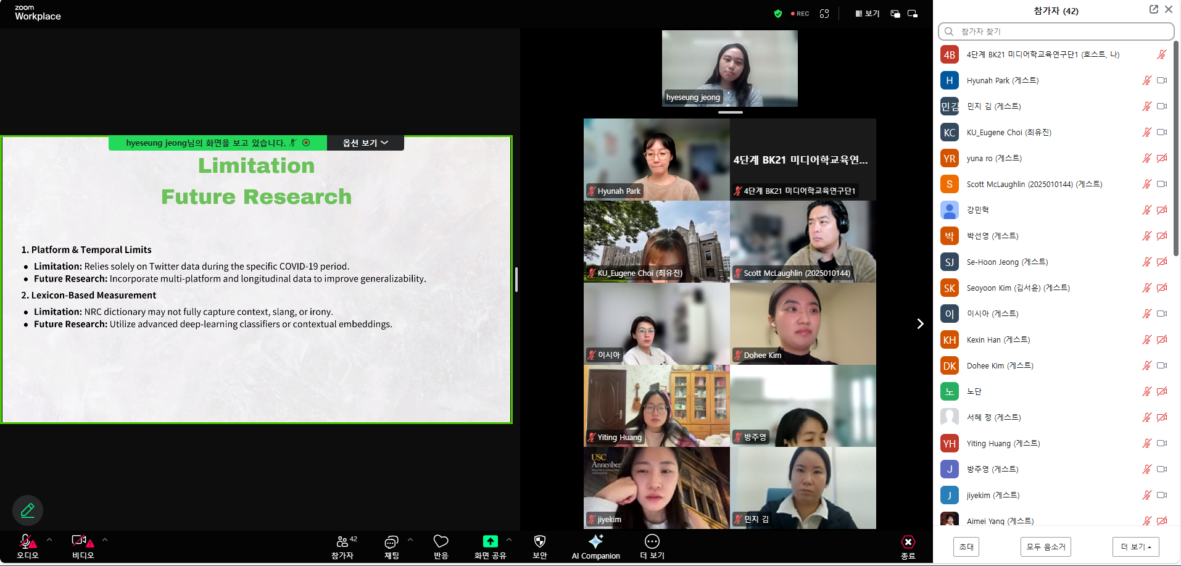This screenshot has height=566, width=1181.
Task: Open the 보안 security shield icon
Action: pyautogui.click(x=539, y=546)
